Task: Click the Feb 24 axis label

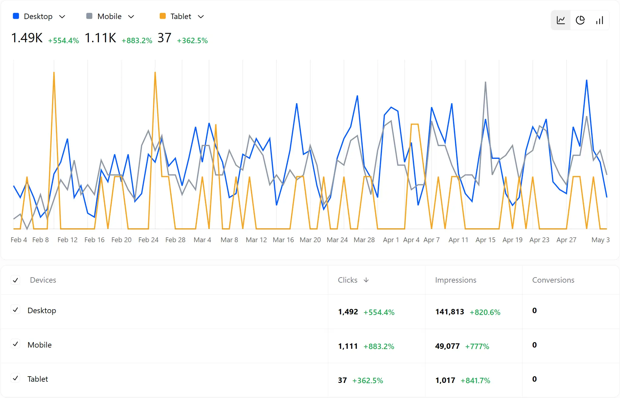Action: tap(148, 240)
